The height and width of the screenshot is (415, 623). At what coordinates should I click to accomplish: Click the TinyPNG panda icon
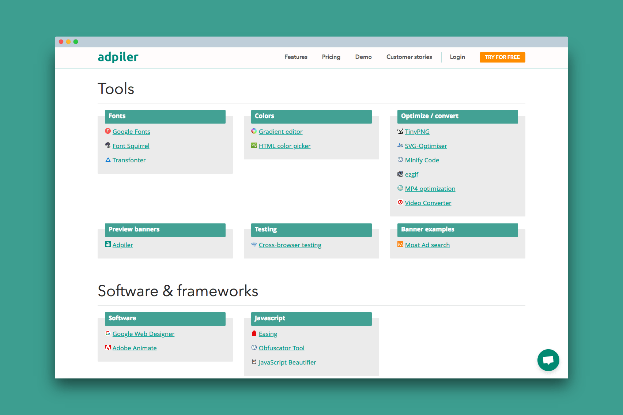[x=400, y=131]
